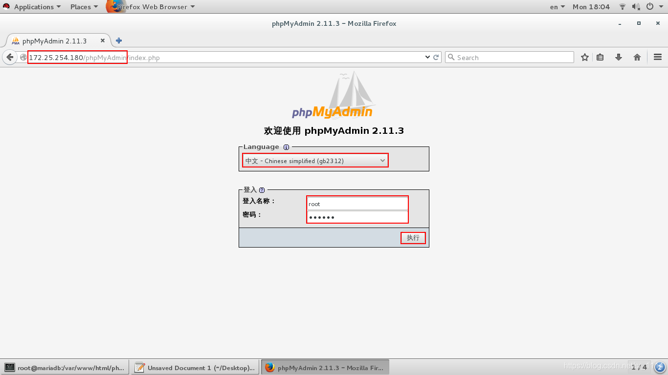Open the volume speaker icon
The height and width of the screenshot is (375, 668).
[636, 7]
